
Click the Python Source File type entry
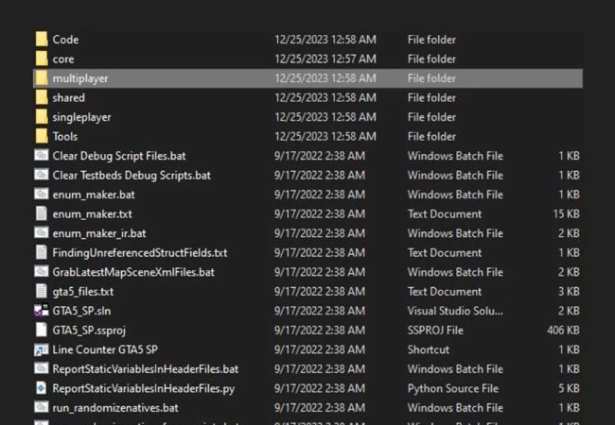pyautogui.click(x=453, y=388)
